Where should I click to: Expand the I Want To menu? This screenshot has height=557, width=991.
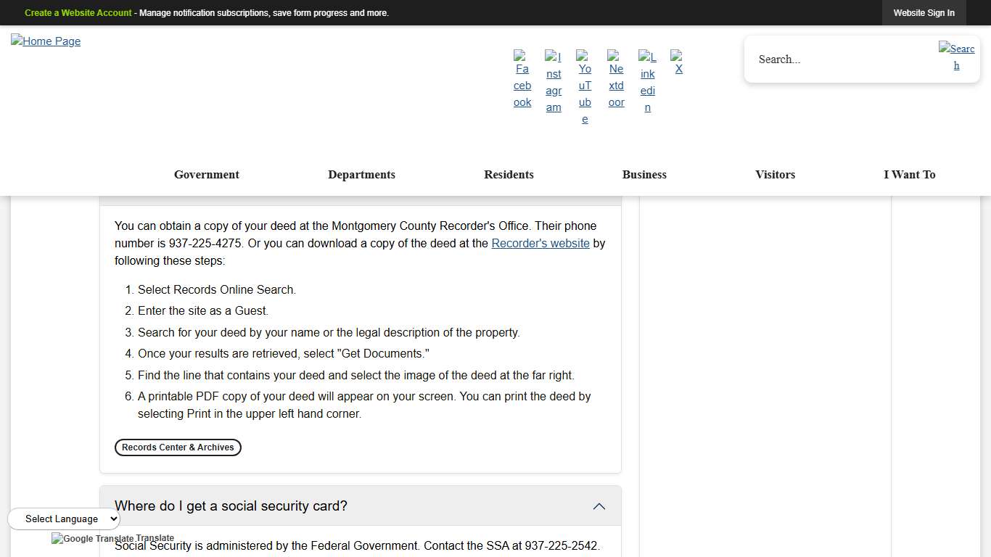910,174
